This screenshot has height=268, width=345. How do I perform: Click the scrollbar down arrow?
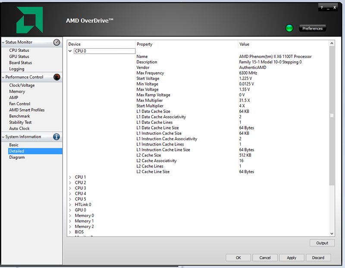click(332, 233)
